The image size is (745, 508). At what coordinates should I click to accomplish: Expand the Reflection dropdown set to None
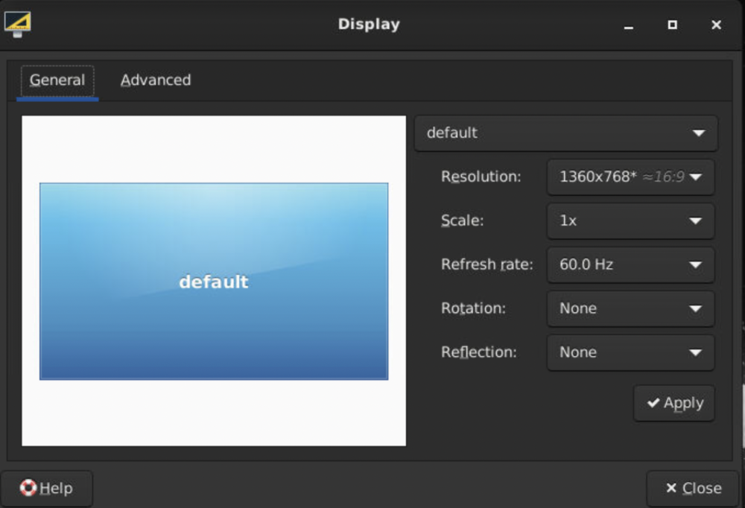pos(630,352)
